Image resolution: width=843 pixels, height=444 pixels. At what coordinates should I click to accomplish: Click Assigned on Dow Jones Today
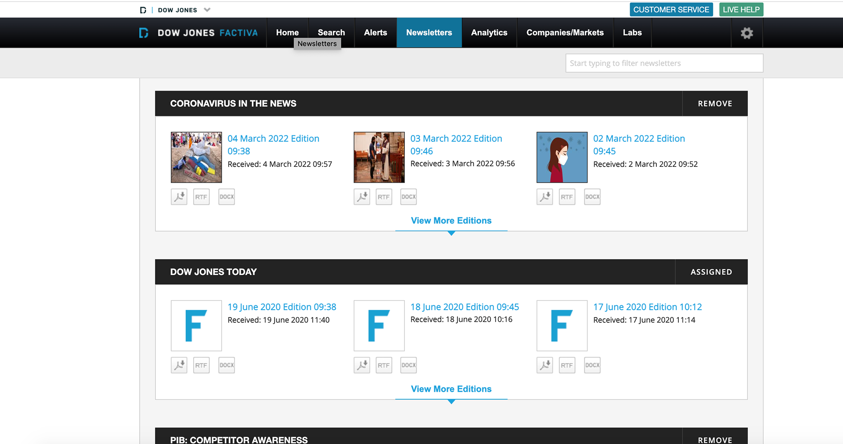(711, 272)
